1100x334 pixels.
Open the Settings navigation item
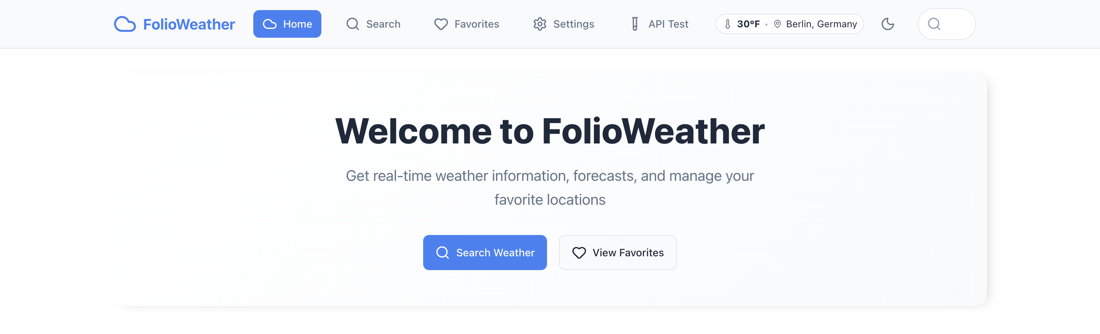pyautogui.click(x=573, y=24)
